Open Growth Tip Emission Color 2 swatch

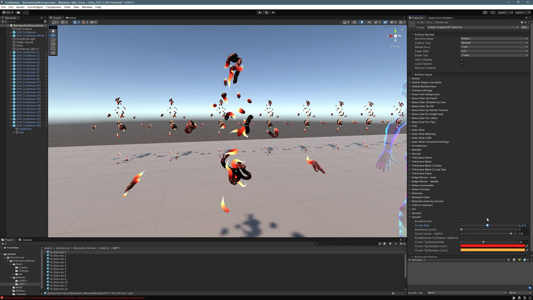(x=492, y=250)
